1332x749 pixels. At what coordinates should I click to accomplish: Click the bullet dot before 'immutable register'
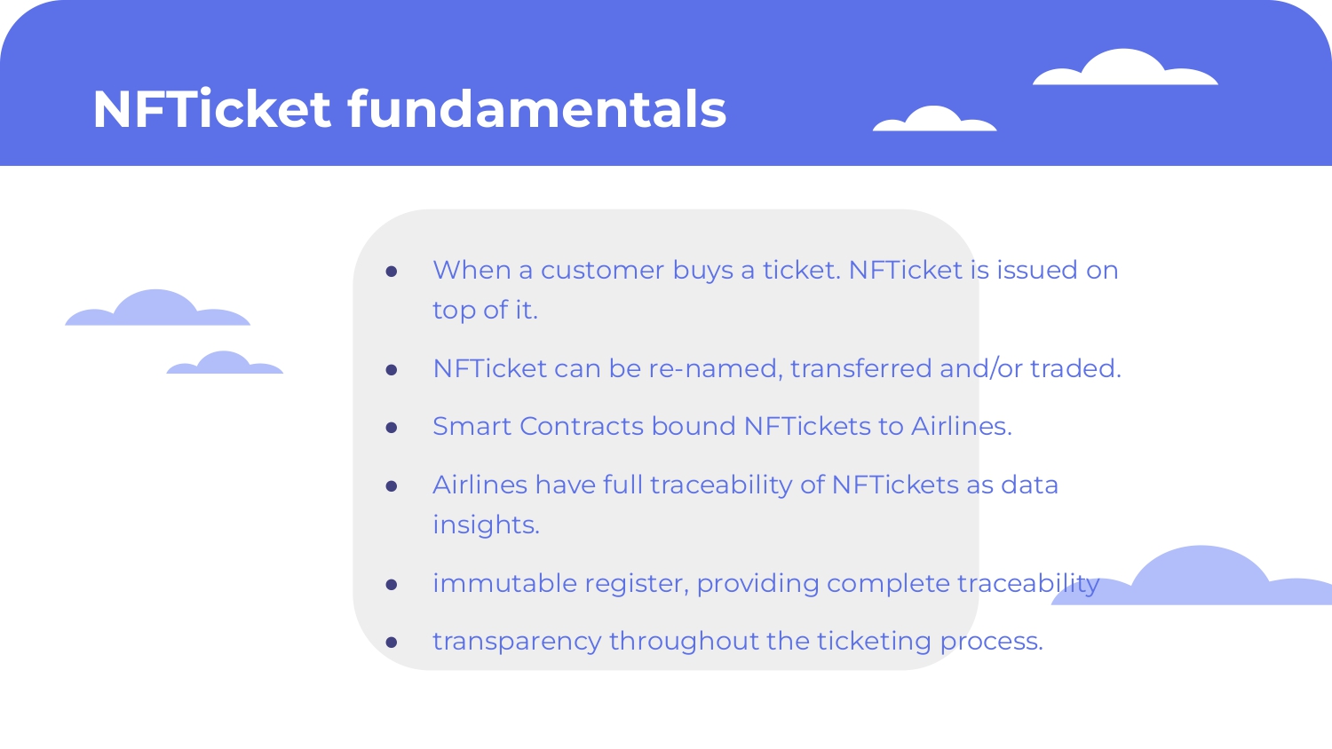click(392, 585)
